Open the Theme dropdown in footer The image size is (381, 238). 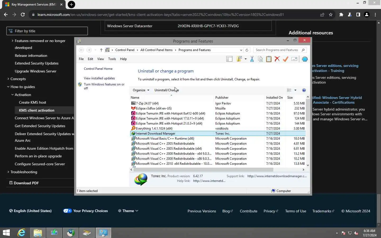point(128,211)
